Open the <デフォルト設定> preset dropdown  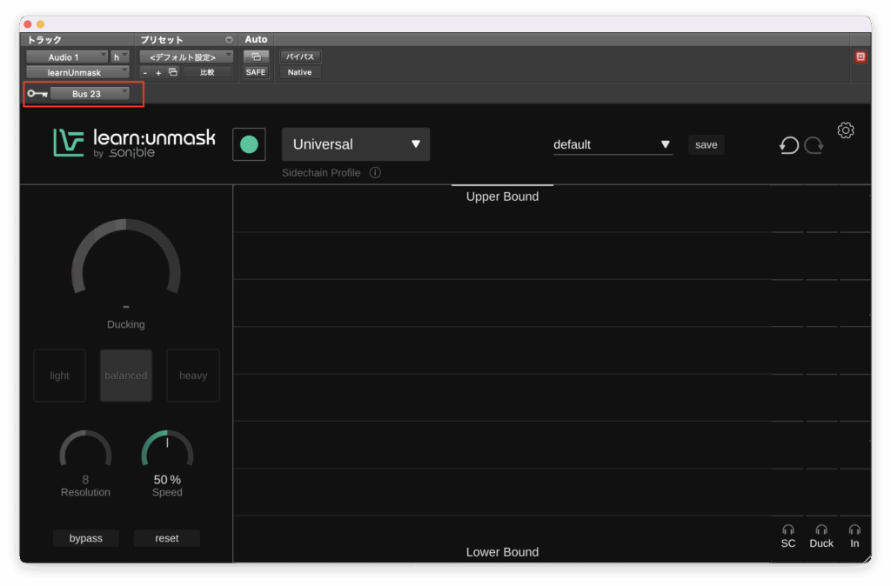pos(186,57)
